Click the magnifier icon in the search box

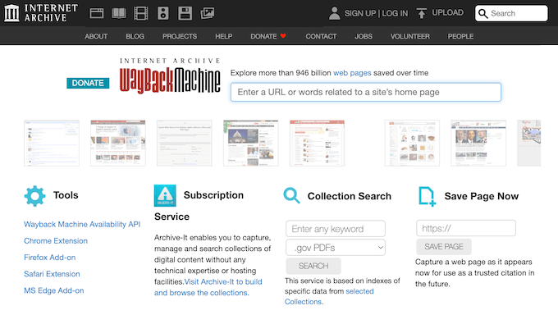point(483,13)
